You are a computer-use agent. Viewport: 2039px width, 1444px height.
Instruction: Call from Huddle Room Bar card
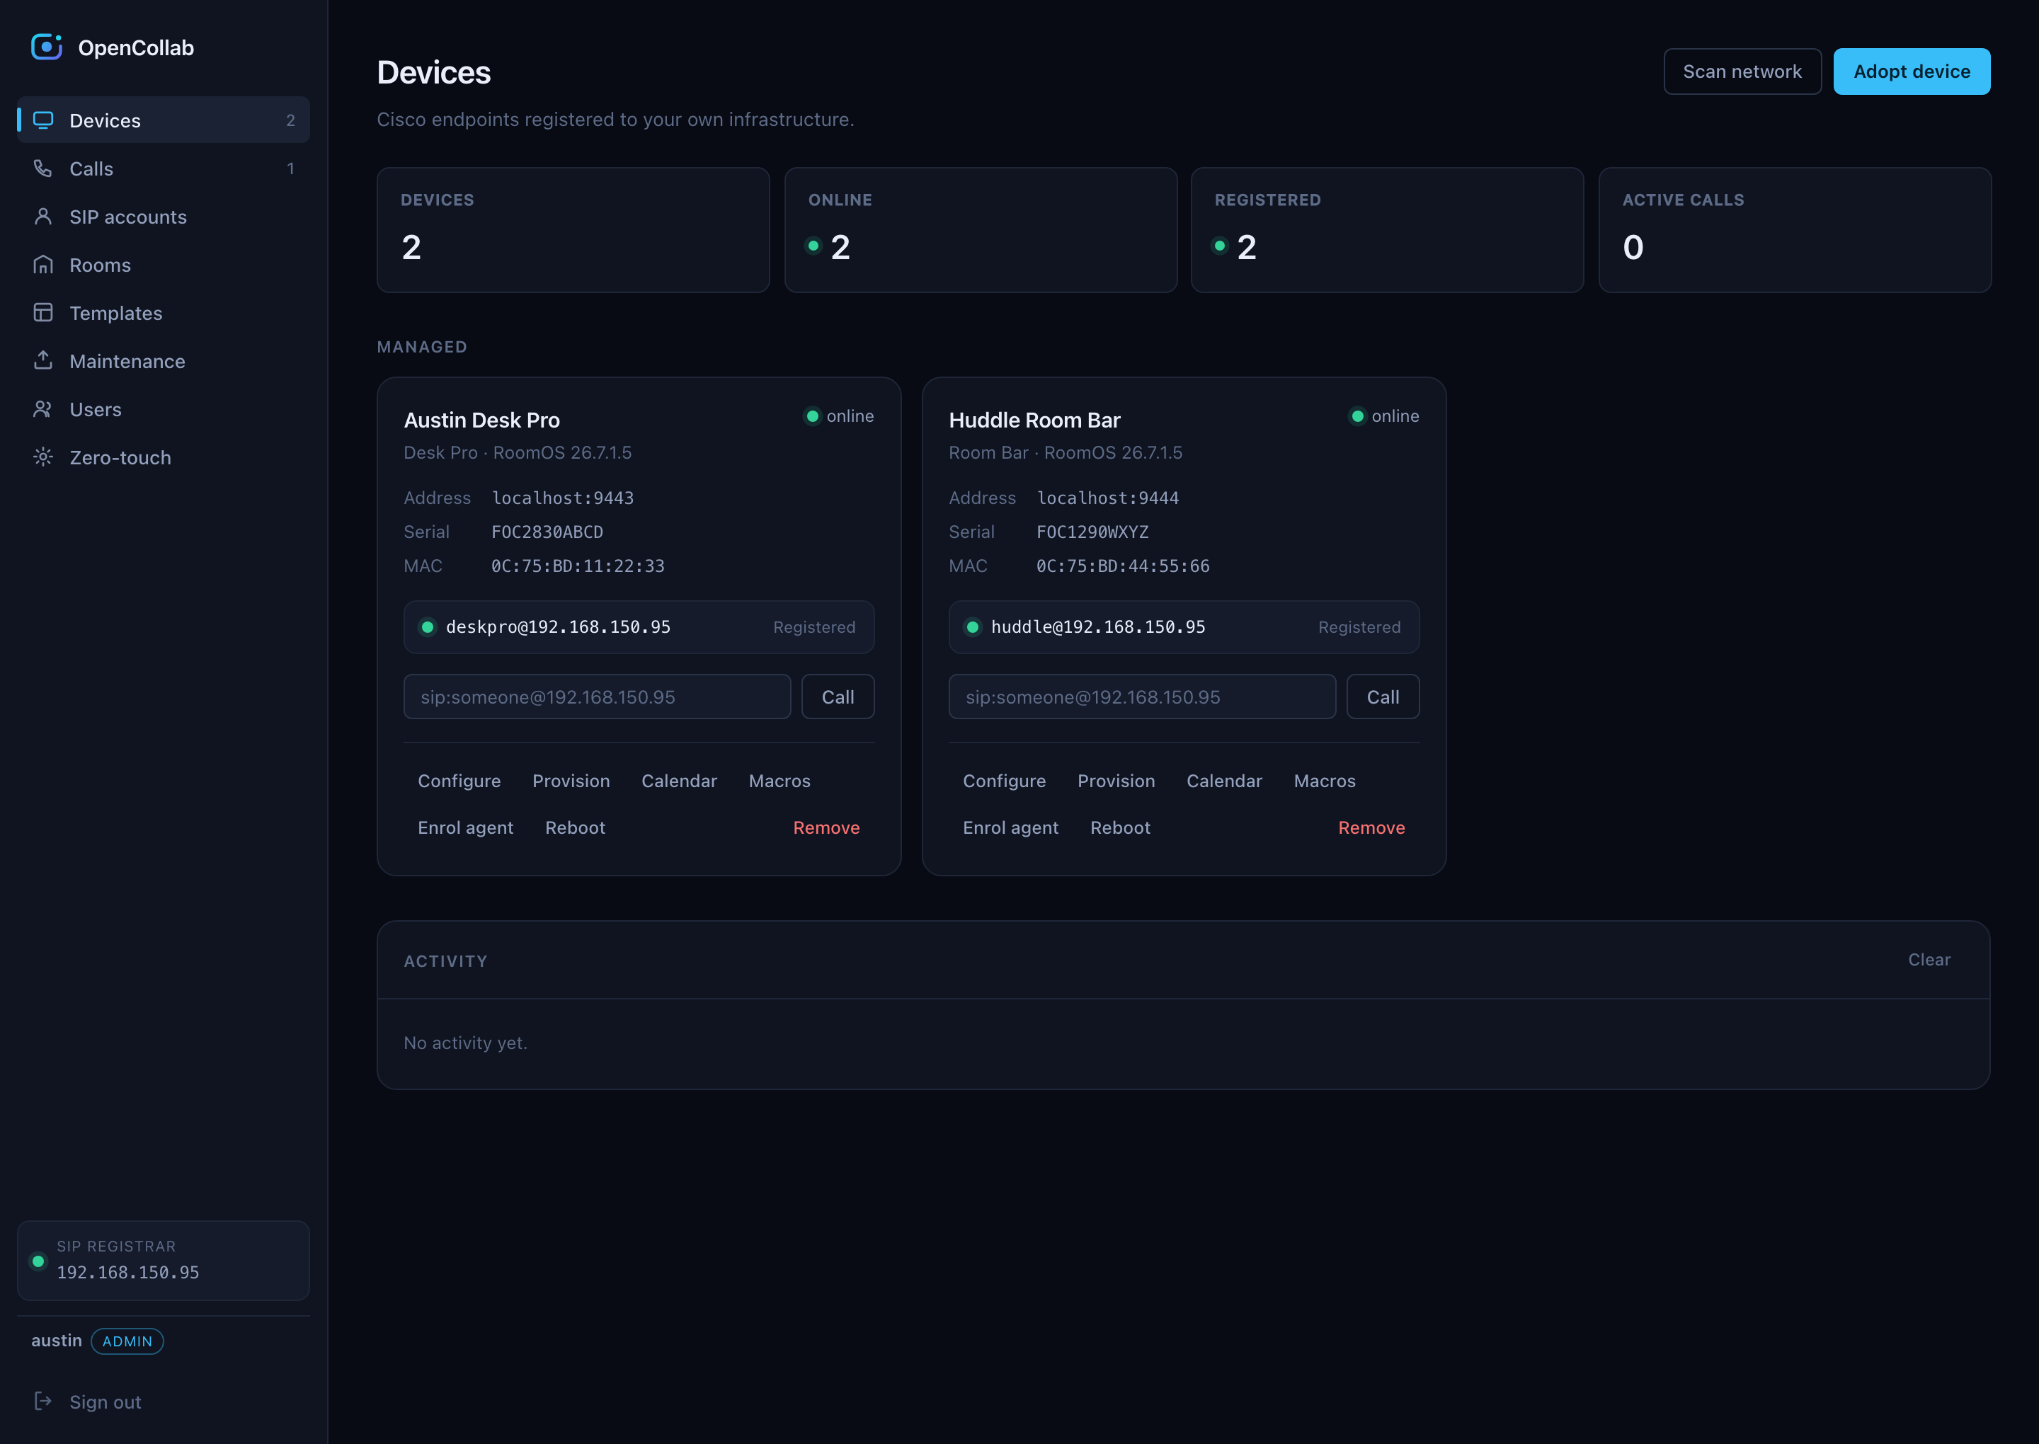pos(1383,697)
